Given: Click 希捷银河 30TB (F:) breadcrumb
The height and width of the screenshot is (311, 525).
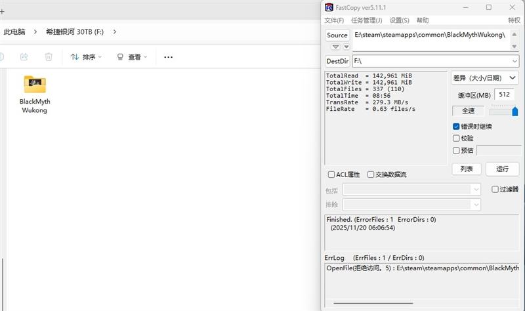Looking at the screenshot, I should [75, 31].
